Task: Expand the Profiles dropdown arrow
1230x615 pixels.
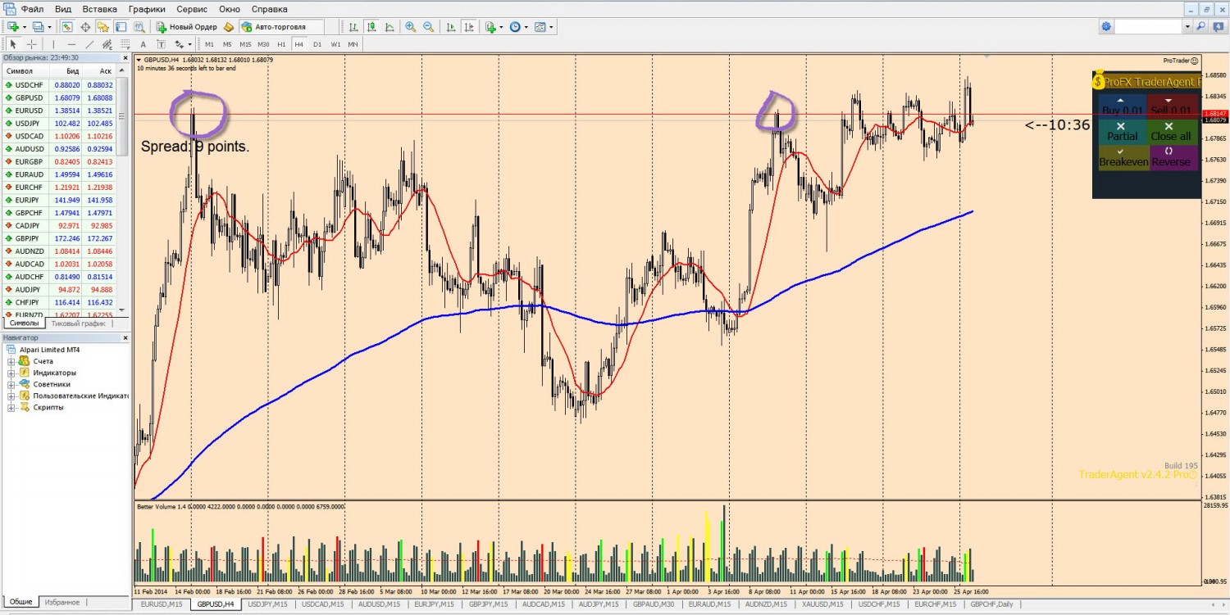Action: [x=49, y=27]
